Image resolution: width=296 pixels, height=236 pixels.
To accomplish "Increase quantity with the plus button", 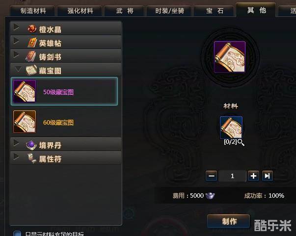I will pos(253,176).
